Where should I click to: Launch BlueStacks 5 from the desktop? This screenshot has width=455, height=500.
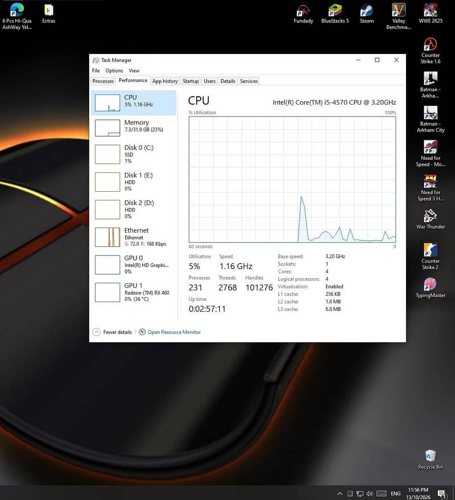(x=335, y=14)
